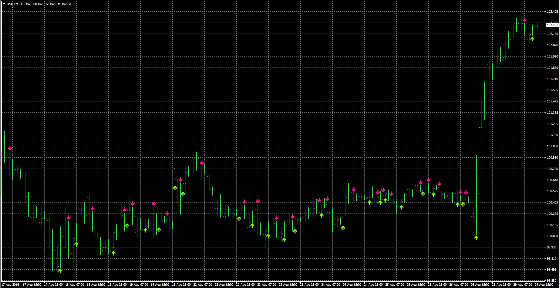Click the green buy arrow near 99.870 on 18 Aug 23:00
The width and height of the screenshot is (560, 288).
(x=113, y=253)
